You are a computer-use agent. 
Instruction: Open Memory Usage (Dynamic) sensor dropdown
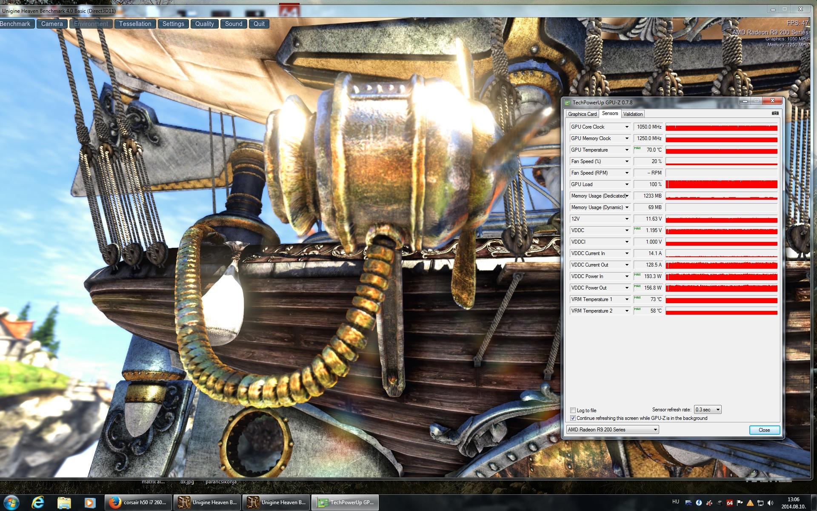point(627,207)
